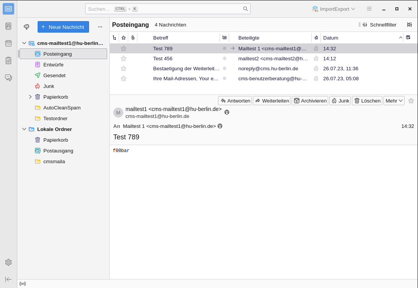Open the Tasks space
The width and height of the screenshot is (418, 288).
8,60
